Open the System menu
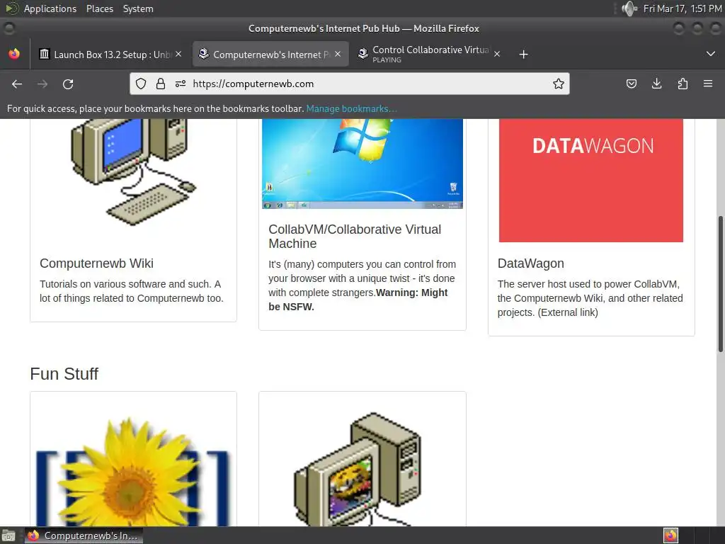 click(x=138, y=8)
